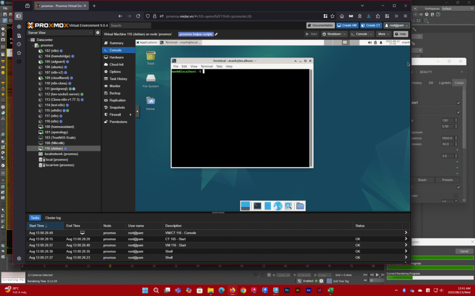Open the Terminal menu in the terminal window
Screen dimensions: 475x296
coord(206,67)
